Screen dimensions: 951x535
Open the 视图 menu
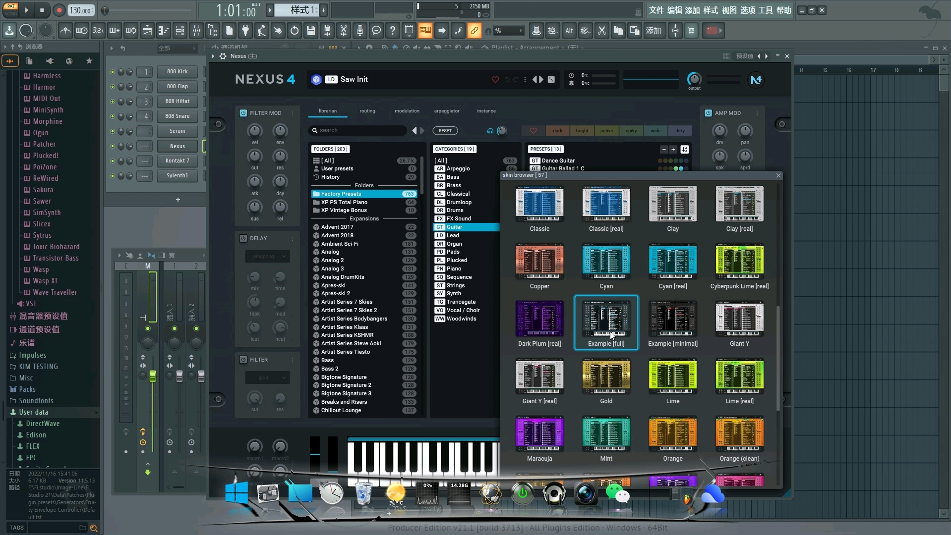(729, 10)
